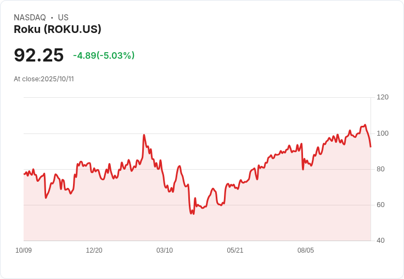Select the 08/05 date on x-axis
This screenshot has width=404, height=279.
tap(306, 250)
